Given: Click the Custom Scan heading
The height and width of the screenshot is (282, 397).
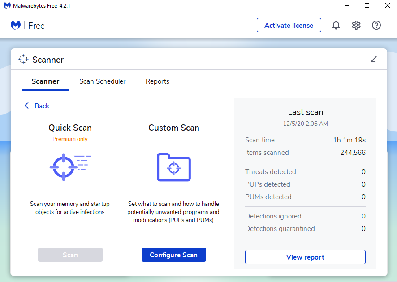Looking at the screenshot, I should coord(174,128).
